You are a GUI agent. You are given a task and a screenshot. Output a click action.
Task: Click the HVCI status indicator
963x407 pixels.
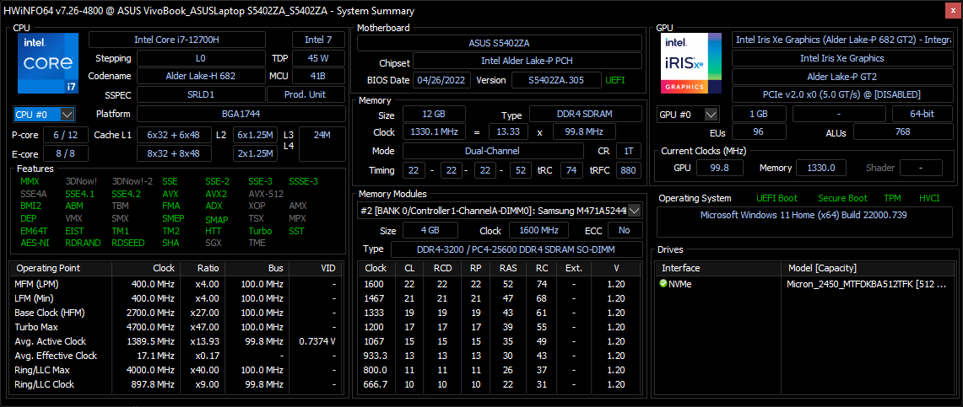coord(929,198)
